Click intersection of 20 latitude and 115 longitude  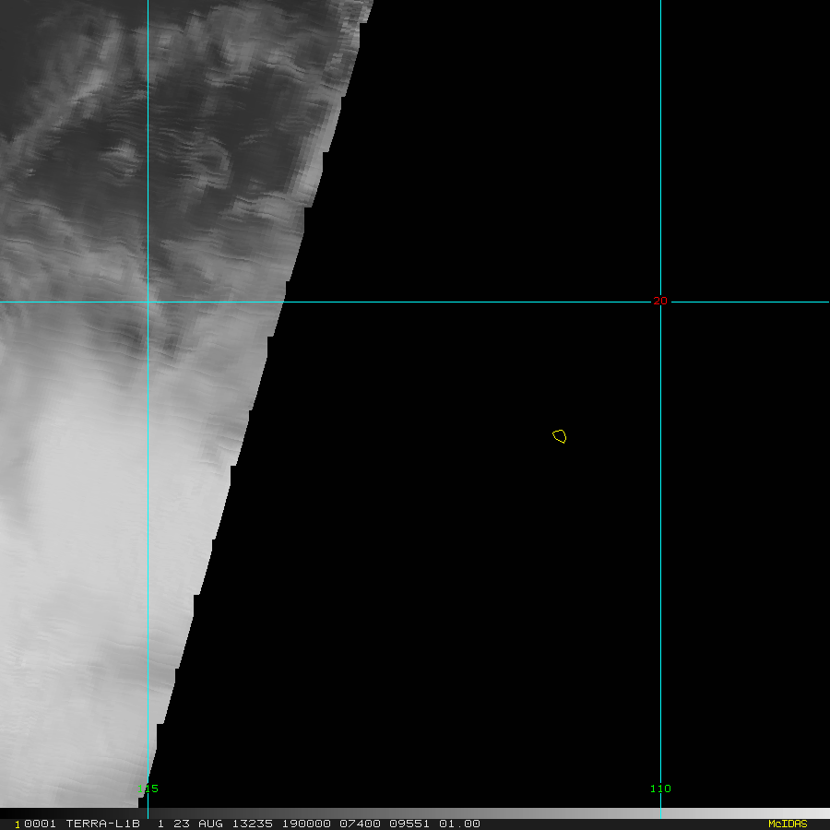coord(148,302)
